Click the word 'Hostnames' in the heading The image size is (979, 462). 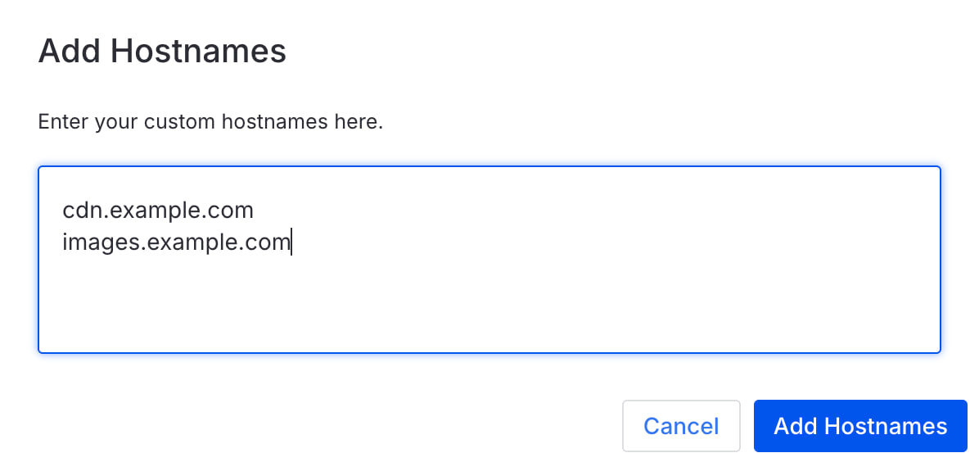[198, 52]
